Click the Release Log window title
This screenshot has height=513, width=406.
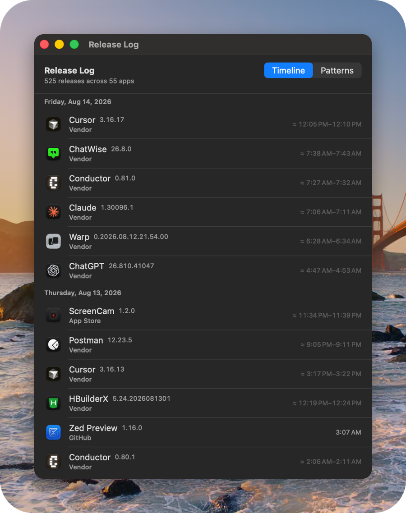(x=114, y=45)
